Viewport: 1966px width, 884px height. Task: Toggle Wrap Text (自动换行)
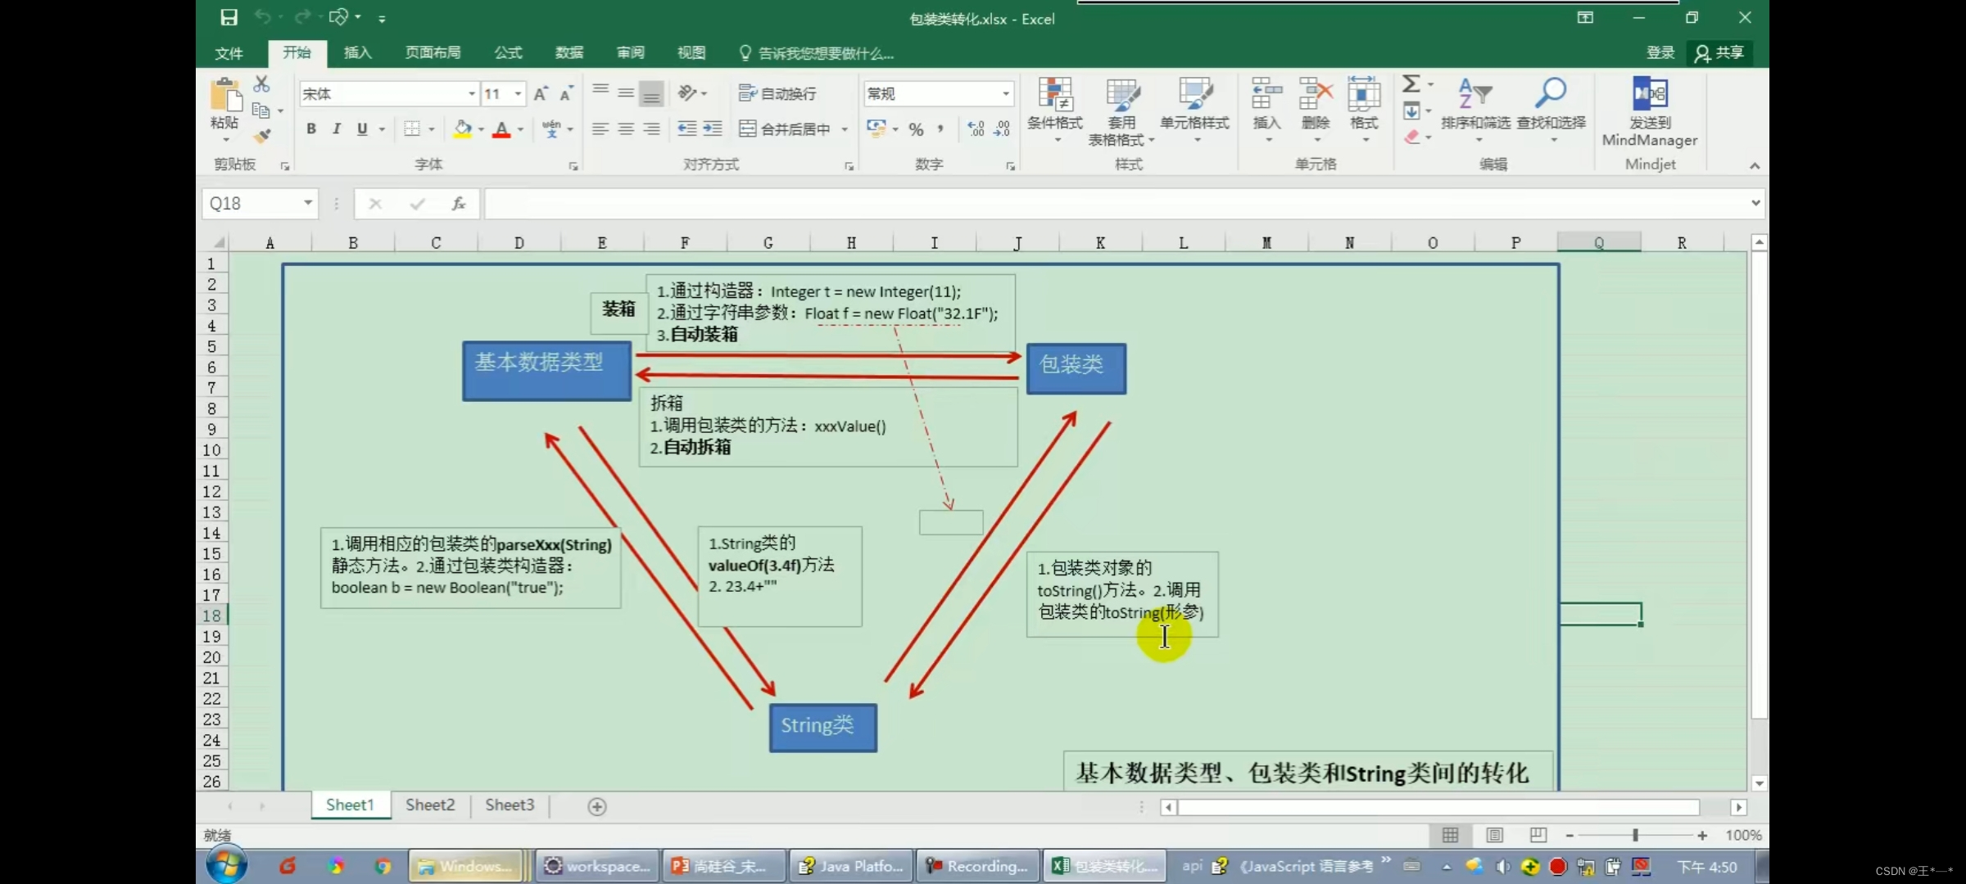click(x=778, y=93)
